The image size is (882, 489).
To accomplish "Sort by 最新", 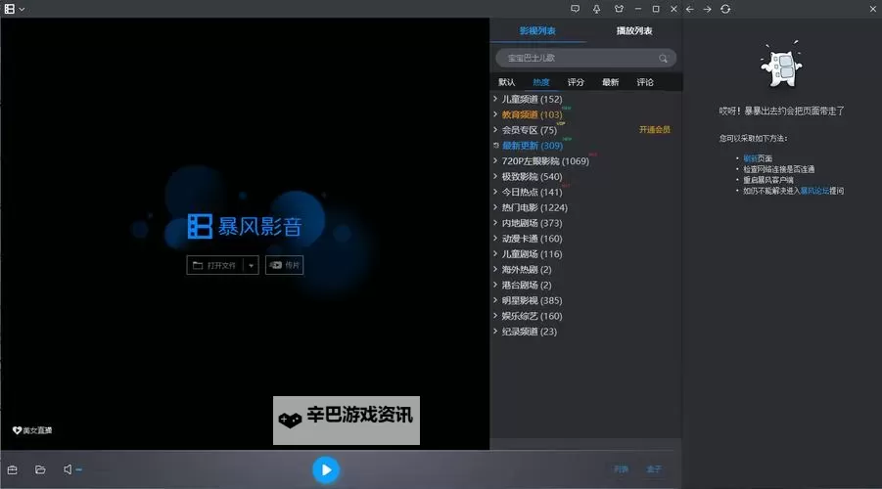I will (x=610, y=82).
